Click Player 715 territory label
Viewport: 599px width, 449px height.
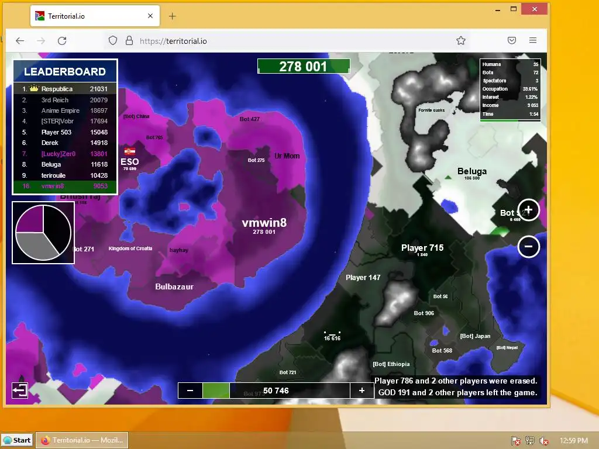point(422,248)
